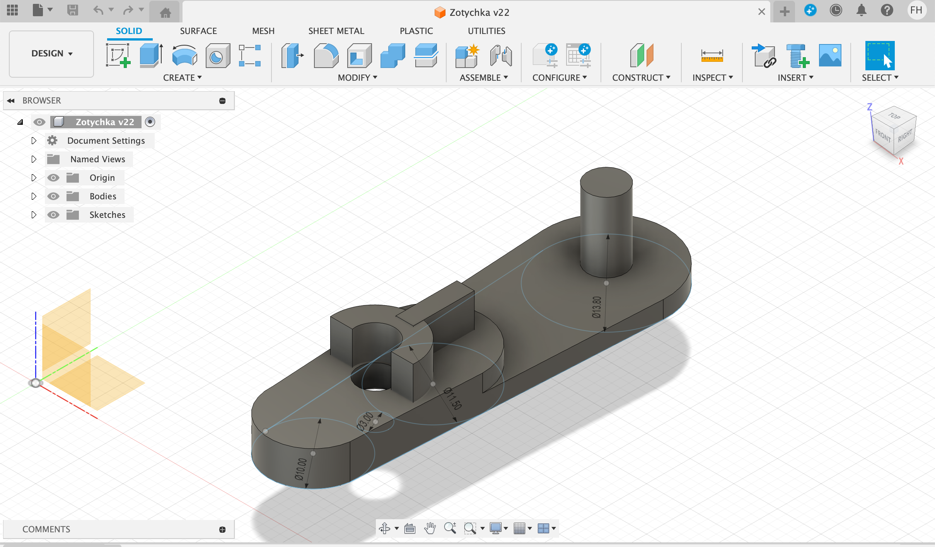Open the notifications bell
Screen dimensions: 935x547
tap(862, 10)
